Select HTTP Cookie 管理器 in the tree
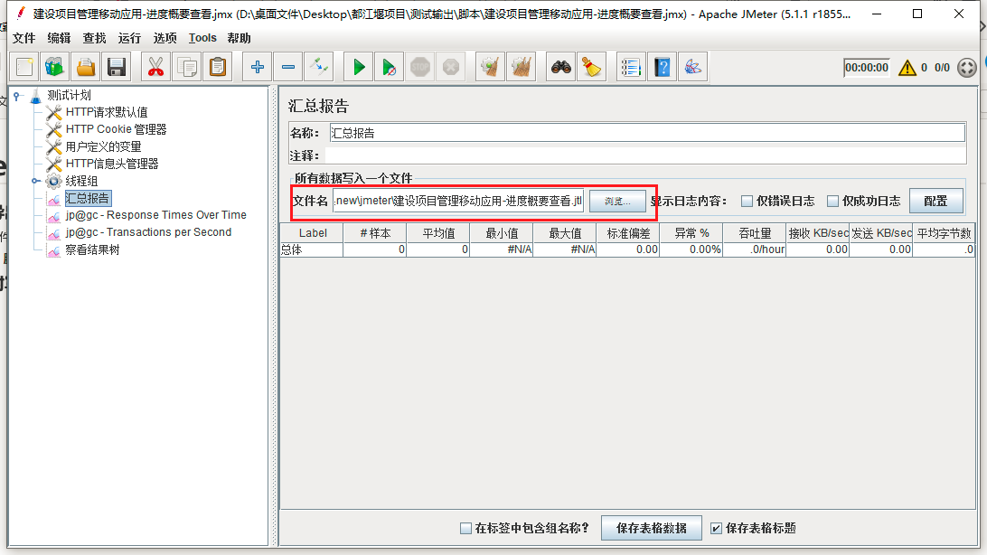The height and width of the screenshot is (555, 987). pos(117,129)
